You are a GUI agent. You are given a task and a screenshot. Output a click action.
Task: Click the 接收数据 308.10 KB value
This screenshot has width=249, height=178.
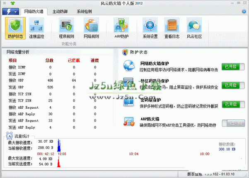pyautogui.click(x=227, y=149)
